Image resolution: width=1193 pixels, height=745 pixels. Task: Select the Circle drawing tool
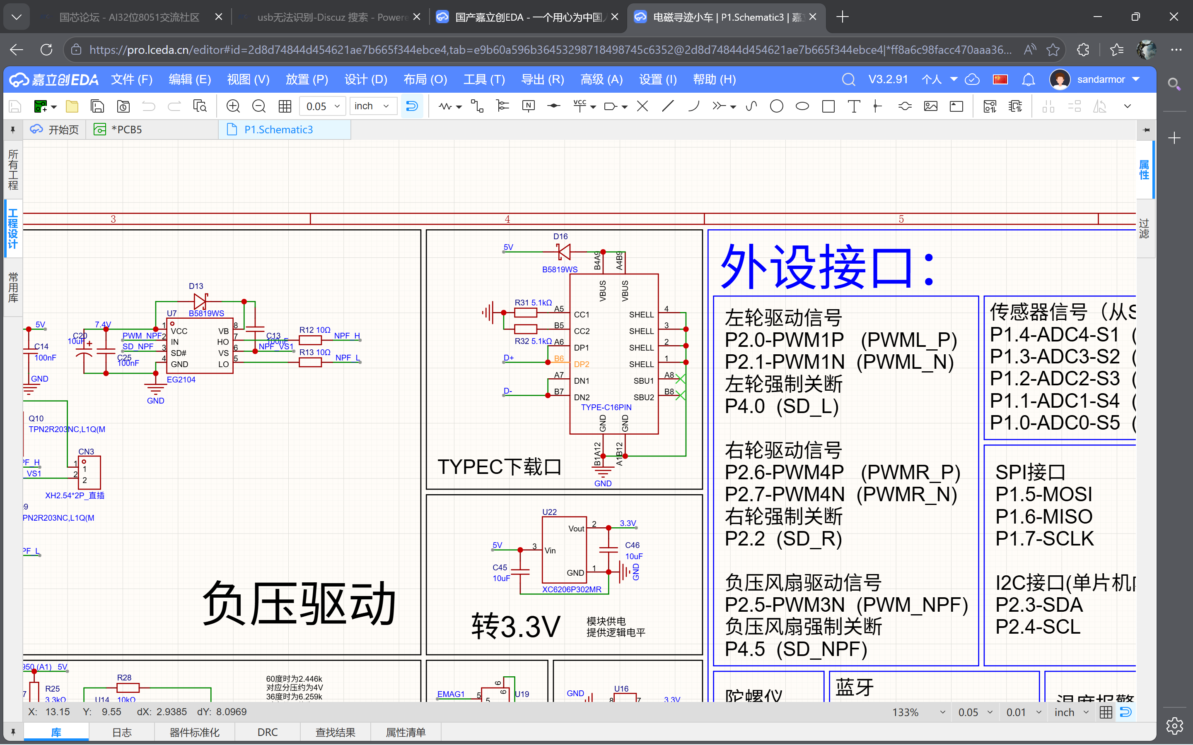click(x=776, y=106)
